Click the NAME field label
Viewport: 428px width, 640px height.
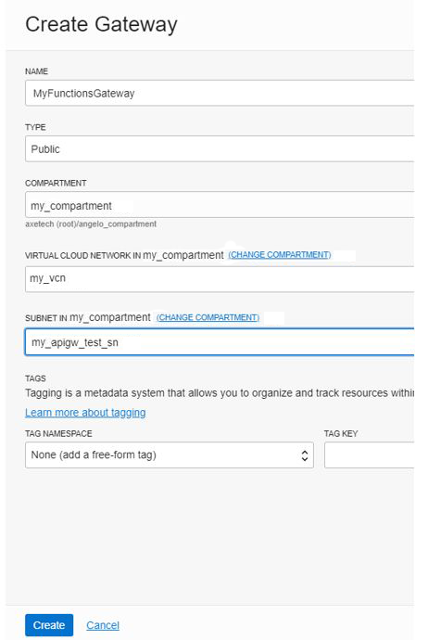click(37, 71)
